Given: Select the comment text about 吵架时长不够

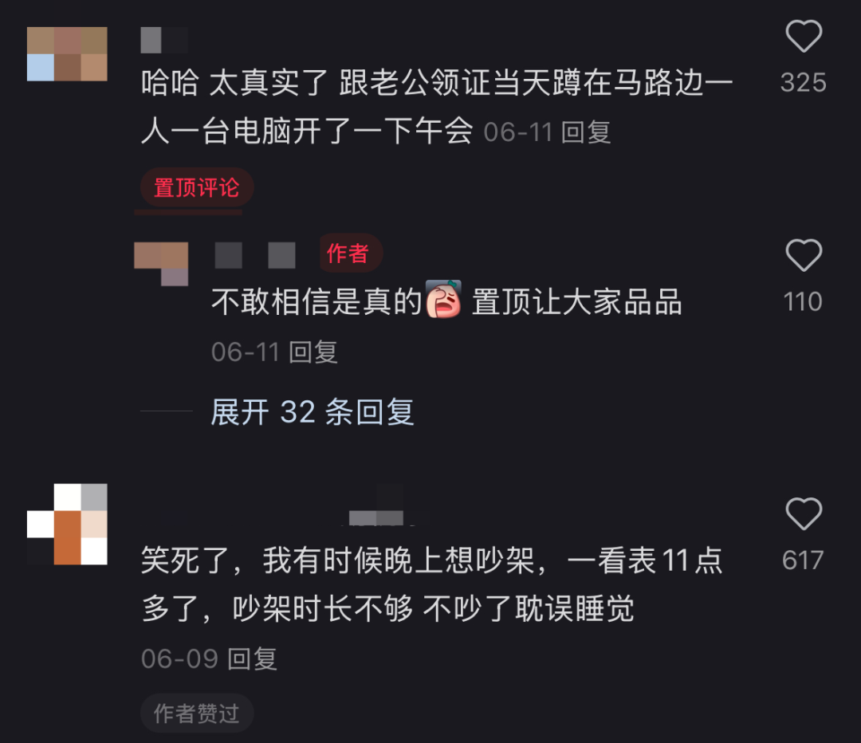Looking at the screenshot, I should pyautogui.click(x=431, y=584).
